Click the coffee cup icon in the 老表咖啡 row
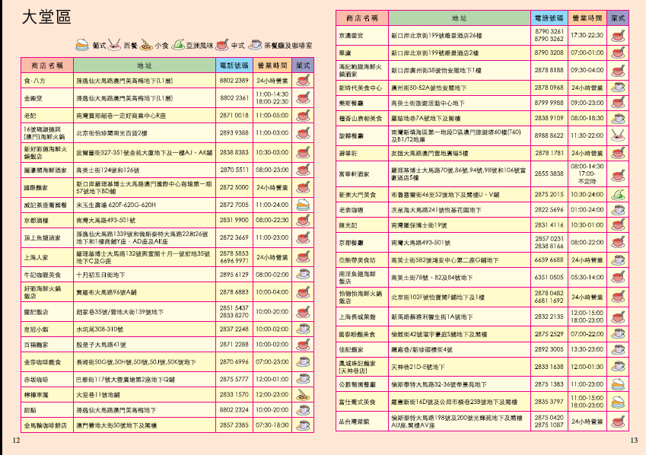 (617, 210)
